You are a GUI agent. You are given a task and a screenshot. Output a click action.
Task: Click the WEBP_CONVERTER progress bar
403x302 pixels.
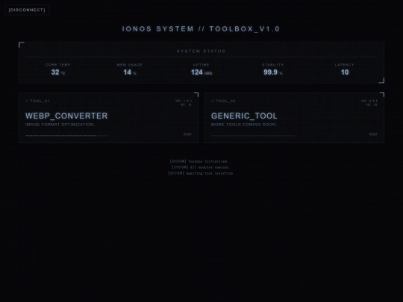pyautogui.click(x=67, y=135)
